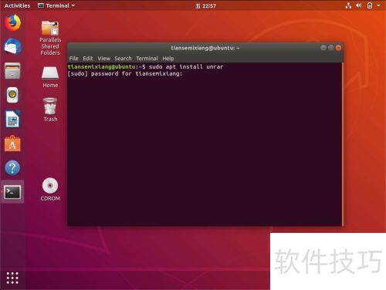Click the sudo password prompt line

pyautogui.click(x=125, y=74)
